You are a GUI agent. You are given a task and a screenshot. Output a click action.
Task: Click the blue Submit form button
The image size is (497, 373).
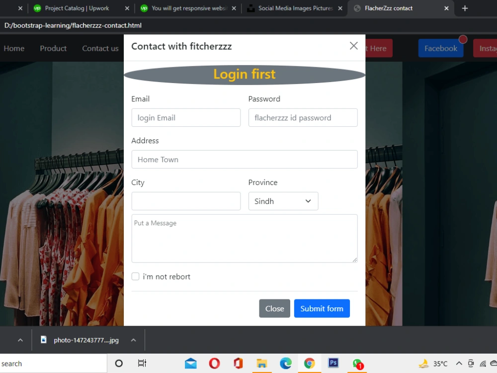pyautogui.click(x=322, y=308)
